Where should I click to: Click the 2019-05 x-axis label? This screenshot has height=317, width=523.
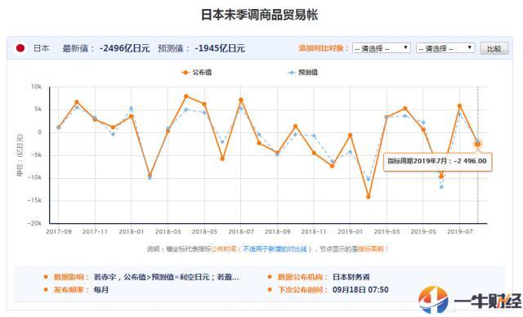tap(423, 232)
